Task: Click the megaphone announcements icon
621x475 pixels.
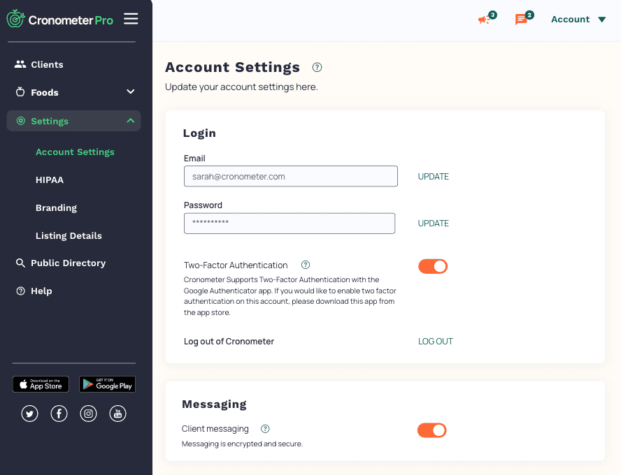Action: (x=484, y=20)
